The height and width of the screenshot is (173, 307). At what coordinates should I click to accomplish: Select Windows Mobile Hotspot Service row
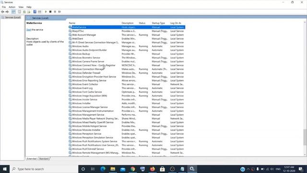coord(127,126)
